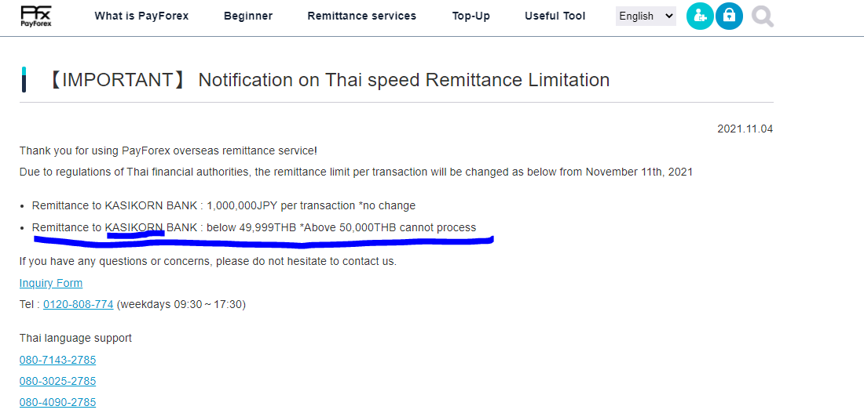This screenshot has width=864, height=417.
Task: Click the Thai language support label
Action: pyautogui.click(x=75, y=338)
